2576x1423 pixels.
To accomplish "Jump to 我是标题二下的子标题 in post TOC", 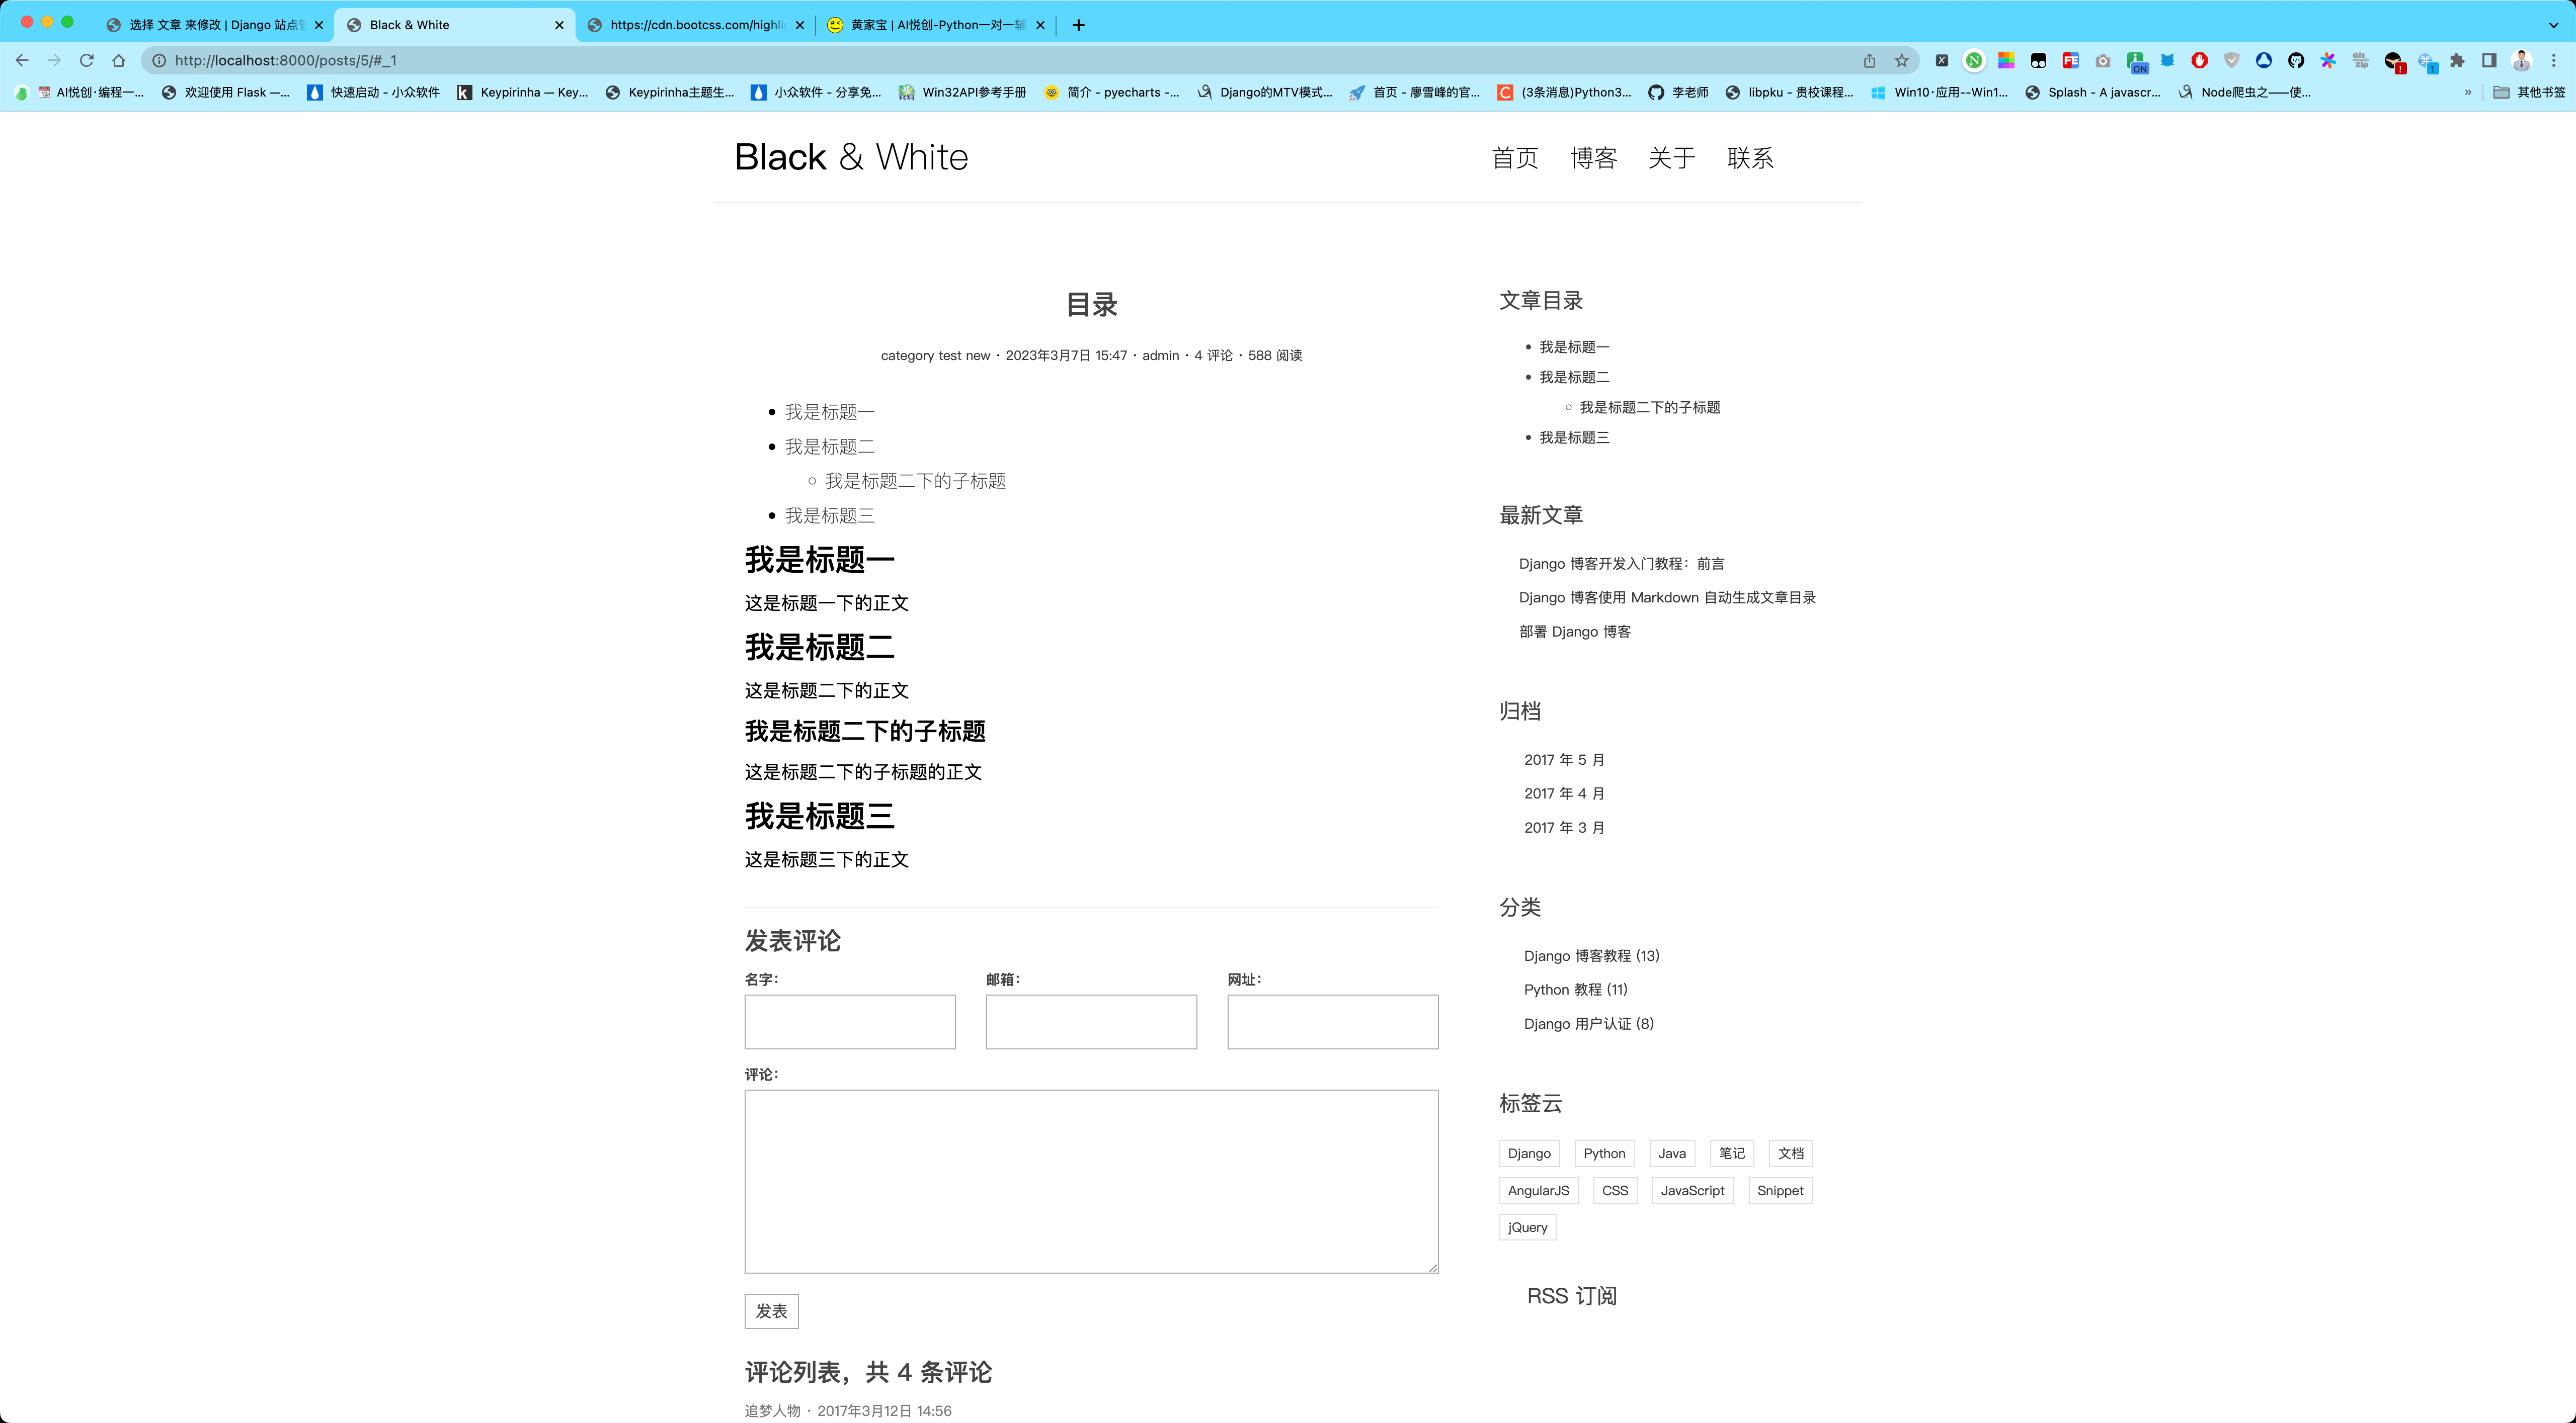I will pos(915,481).
